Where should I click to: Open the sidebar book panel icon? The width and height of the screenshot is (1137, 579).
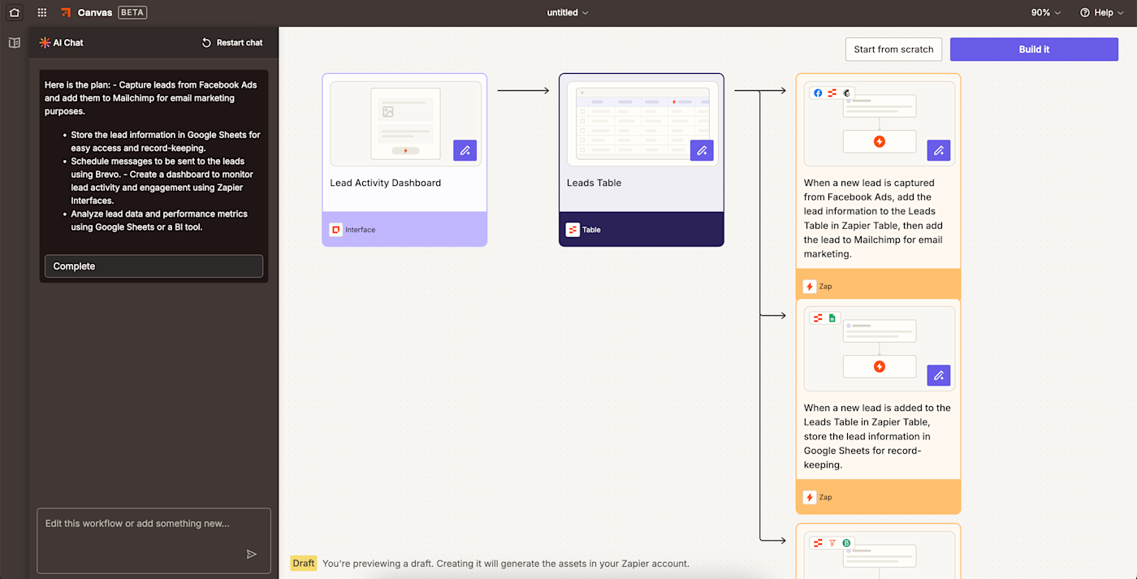click(14, 42)
